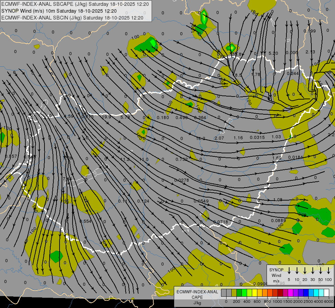This screenshot has height=308, width=335.
Task: Click the 2500 tick on the CAPE scale
Action: [308, 301]
